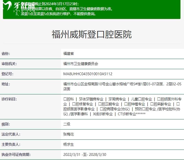Select the 法定代表人 label

pos(11,134)
